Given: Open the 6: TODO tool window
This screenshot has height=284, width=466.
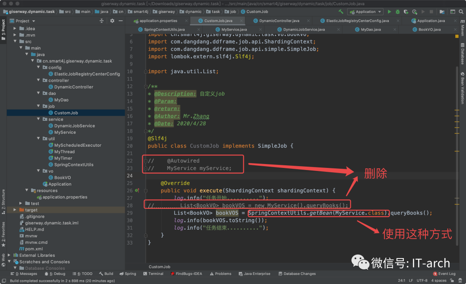Looking at the screenshot, I should [82, 274].
